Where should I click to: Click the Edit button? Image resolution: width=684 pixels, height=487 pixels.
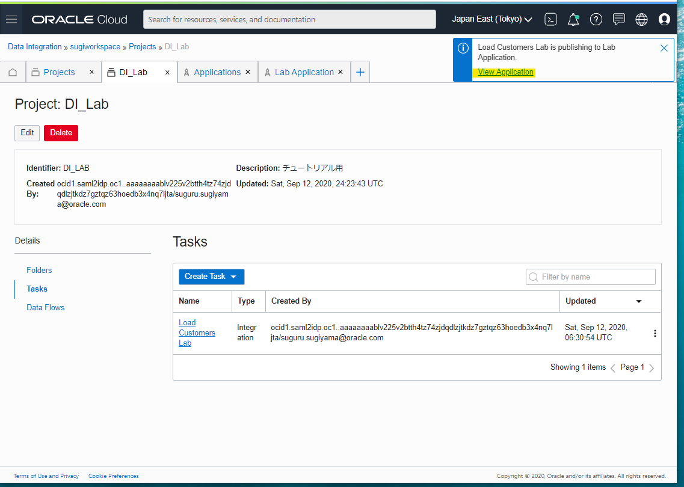[x=27, y=133]
